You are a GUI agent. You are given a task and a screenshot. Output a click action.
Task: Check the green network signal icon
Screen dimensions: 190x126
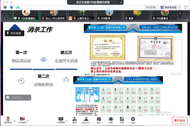(18, 8)
